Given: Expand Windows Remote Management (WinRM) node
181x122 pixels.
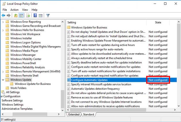Looking at the screenshot, I should (3, 71).
